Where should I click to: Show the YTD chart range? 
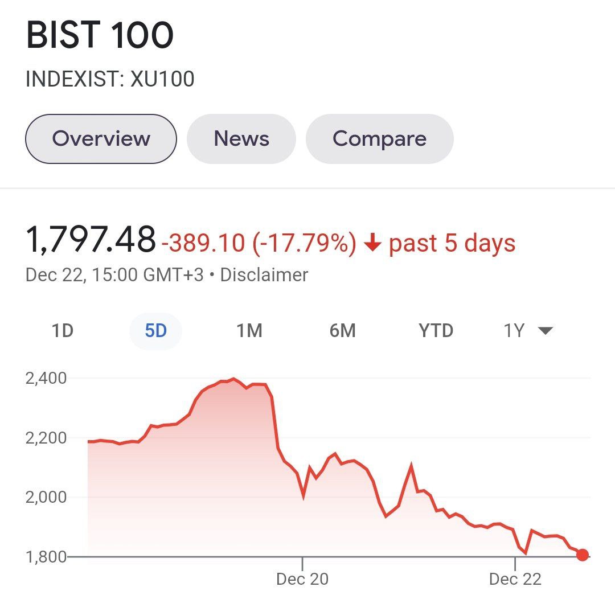436,331
